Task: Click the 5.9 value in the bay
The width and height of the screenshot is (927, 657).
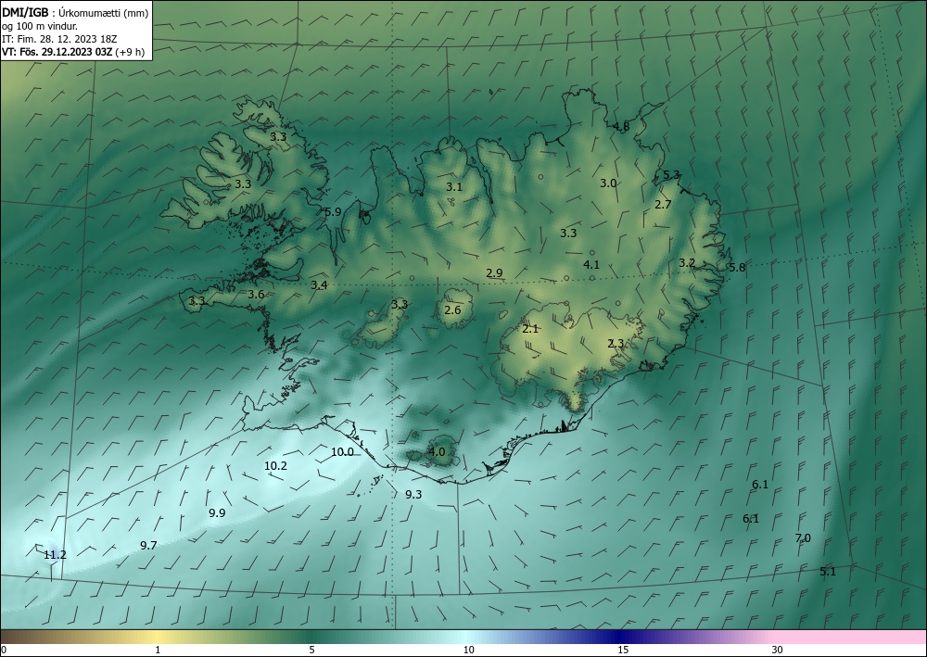Action: pyautogui.click(x=334, y=211)
